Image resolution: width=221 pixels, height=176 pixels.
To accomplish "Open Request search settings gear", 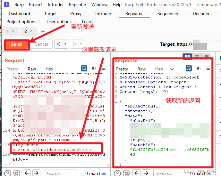I will point(17,173).
